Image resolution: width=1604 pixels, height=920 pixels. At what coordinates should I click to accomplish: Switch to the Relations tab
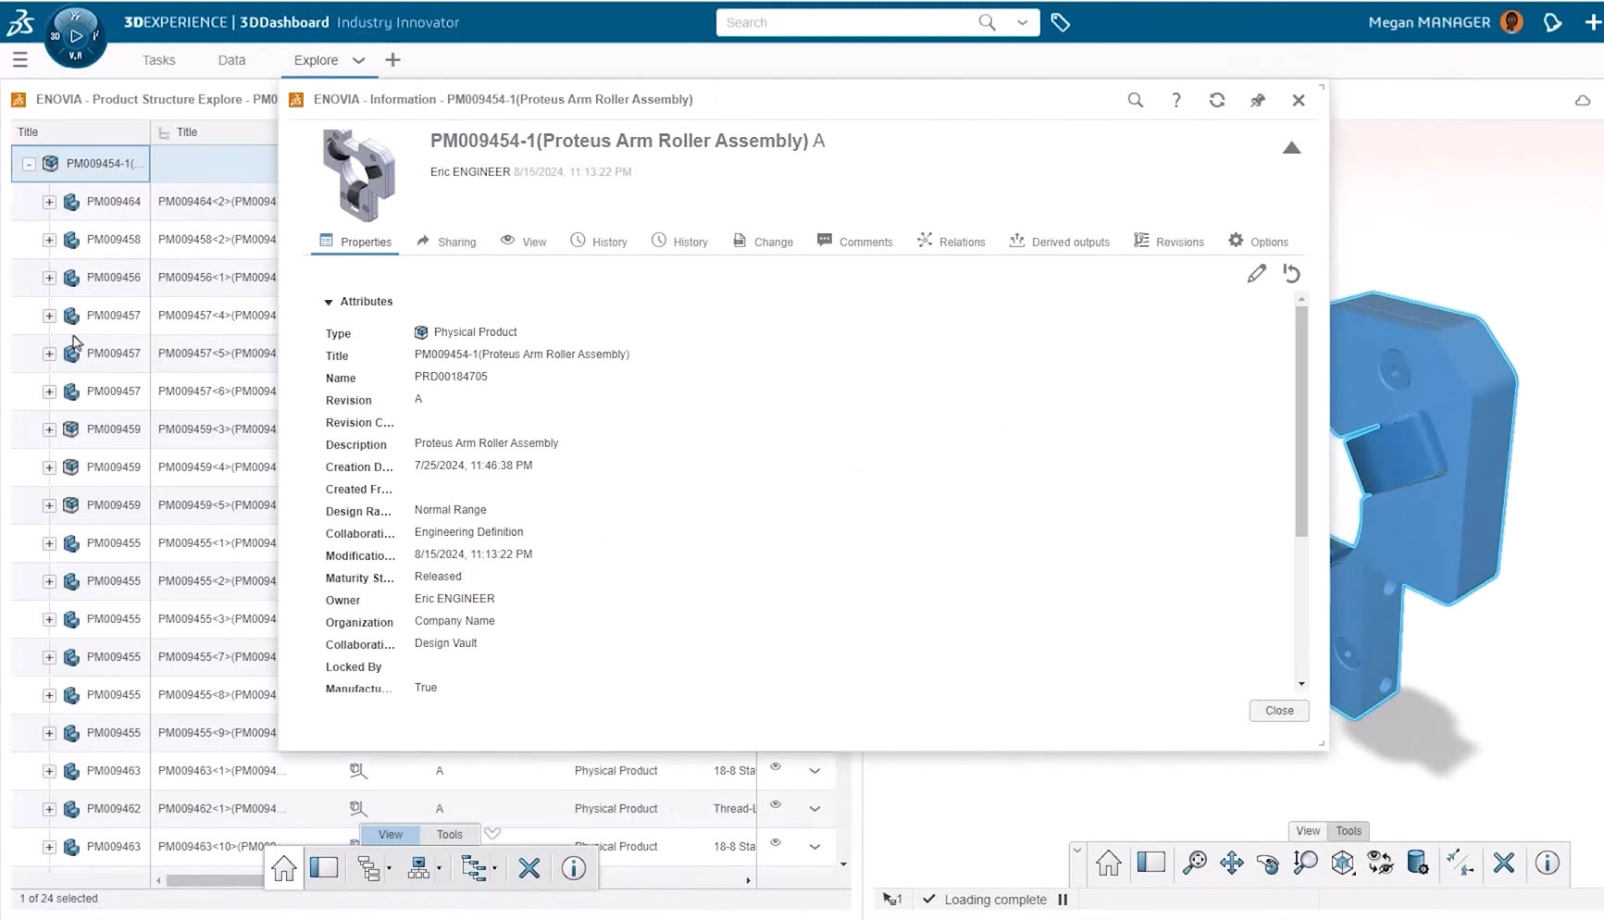point(951,242)
